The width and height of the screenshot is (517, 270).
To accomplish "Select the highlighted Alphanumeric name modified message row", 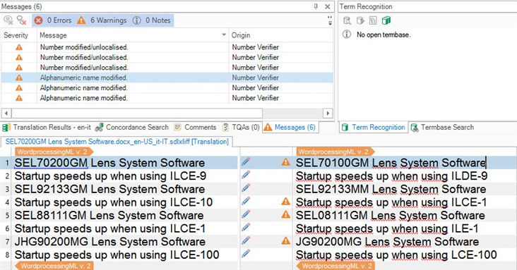I will point(167,78).
